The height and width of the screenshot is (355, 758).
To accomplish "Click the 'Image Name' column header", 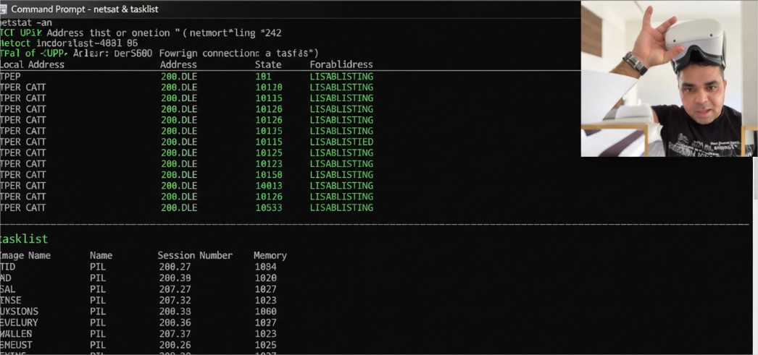I will (26, 255).
